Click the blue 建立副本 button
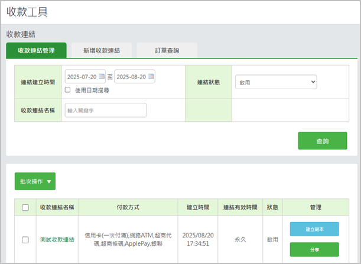Viewport: 361px width, 264px height. (314, 229)
